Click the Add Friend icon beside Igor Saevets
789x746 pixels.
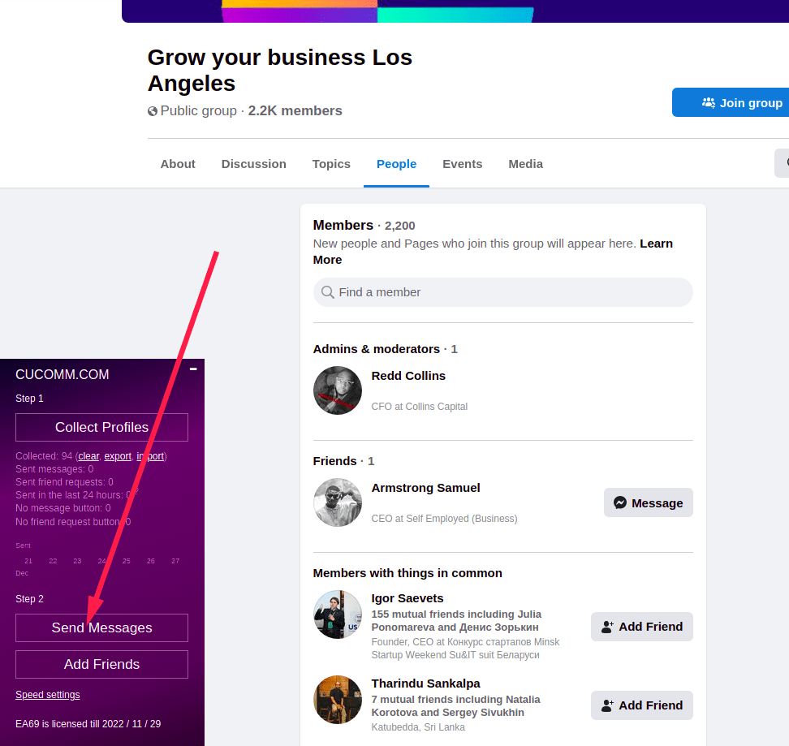tap(606, 627)
